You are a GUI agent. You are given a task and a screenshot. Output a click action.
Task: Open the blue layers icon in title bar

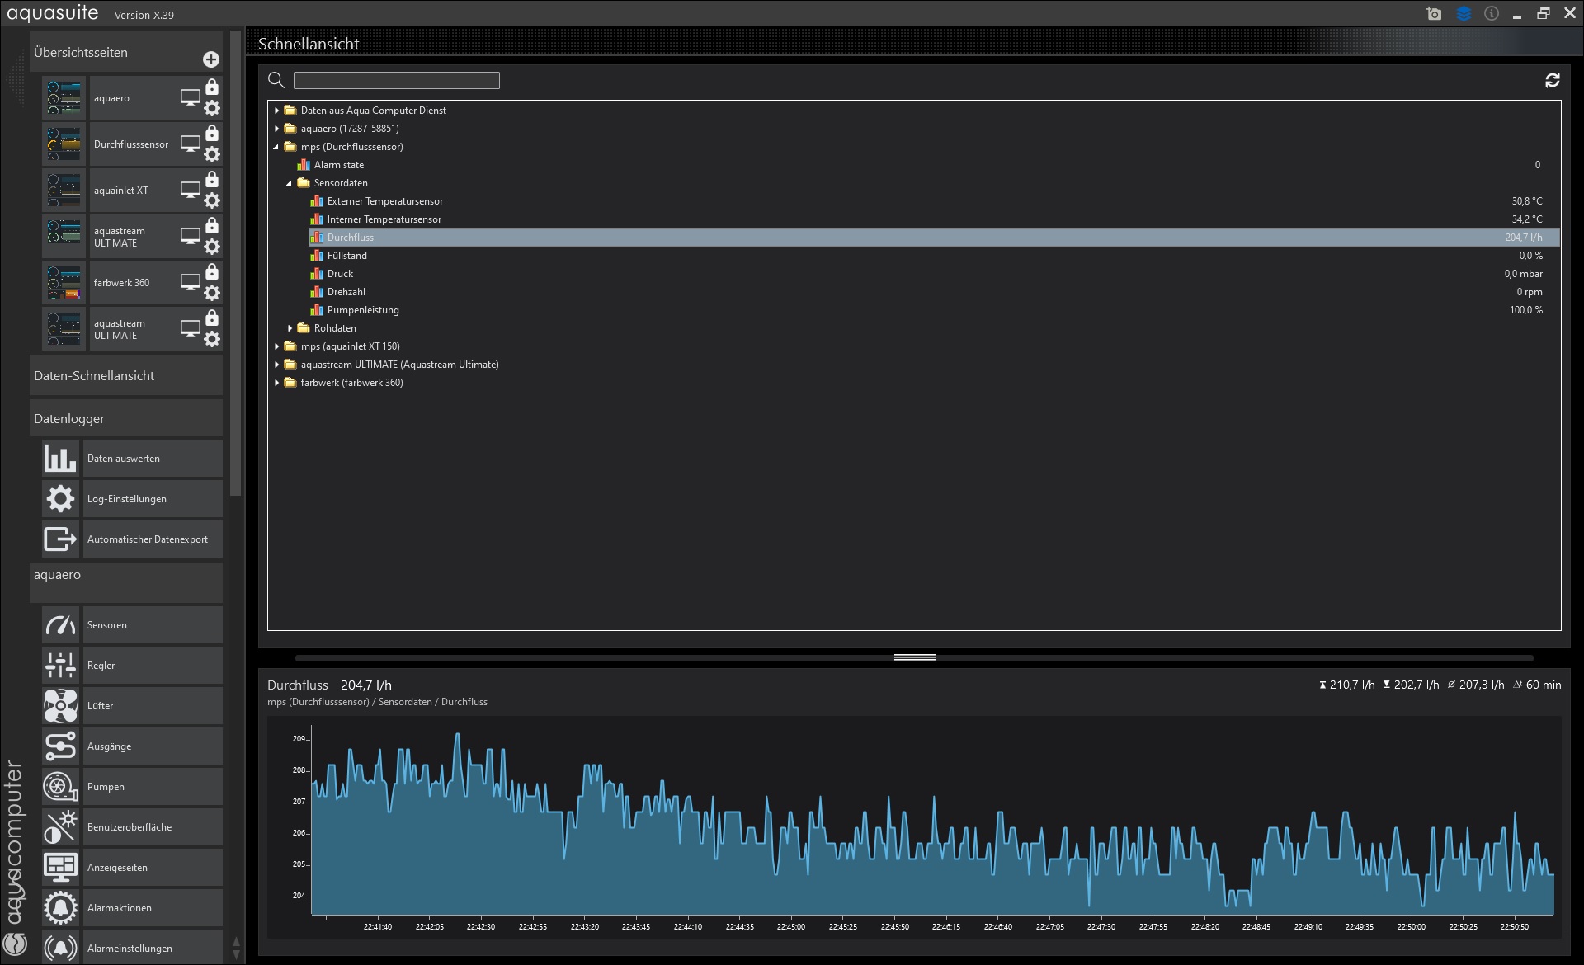[x=1464, y=14]
